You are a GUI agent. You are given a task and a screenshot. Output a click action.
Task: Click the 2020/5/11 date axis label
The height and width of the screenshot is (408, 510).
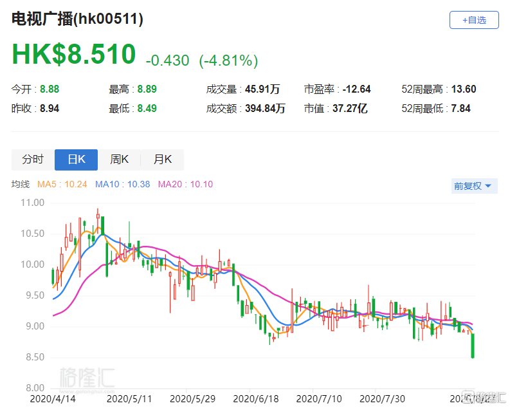tap(129, 399)
